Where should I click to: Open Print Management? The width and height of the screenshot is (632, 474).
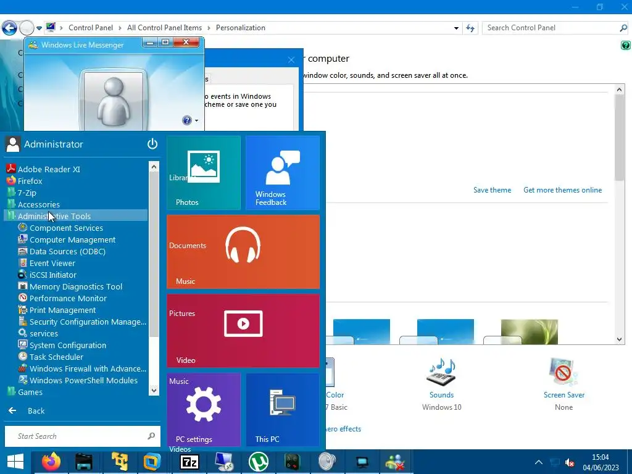point(62,310)
